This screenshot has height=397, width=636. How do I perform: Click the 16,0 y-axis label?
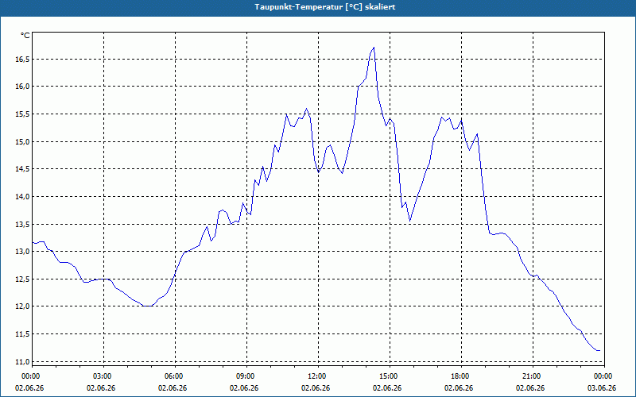click(22, 87)
